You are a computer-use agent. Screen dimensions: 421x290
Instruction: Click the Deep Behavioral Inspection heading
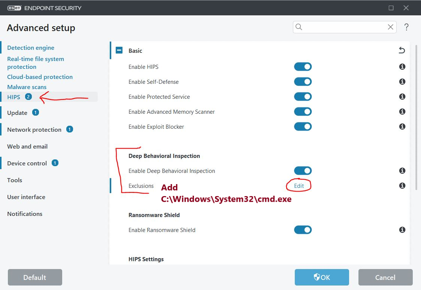164,156
